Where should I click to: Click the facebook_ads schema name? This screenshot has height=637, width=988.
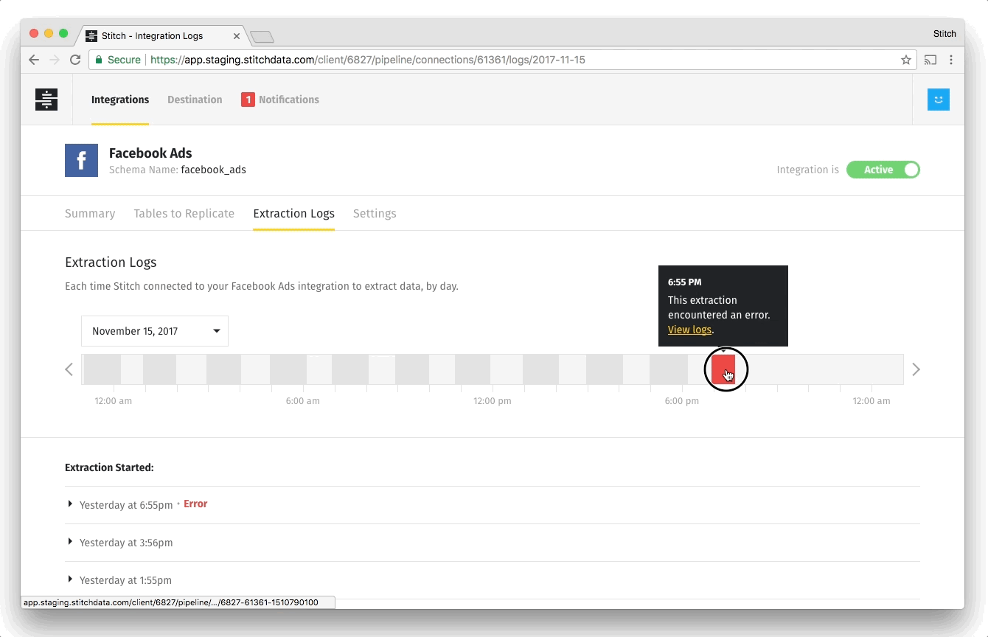214,170
